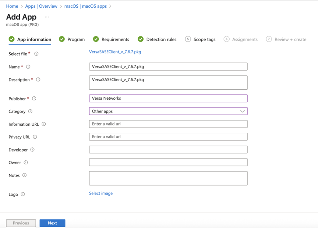Click the info icon next to Name
This screenshot has height=228, width=318.
(28, 67)
